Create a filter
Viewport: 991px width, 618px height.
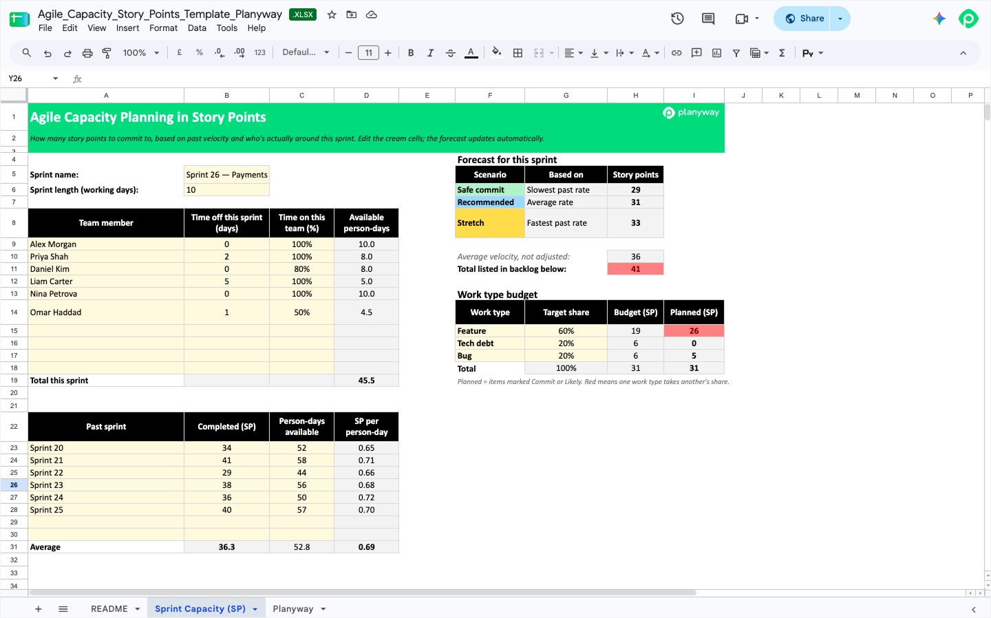(736, 53)
